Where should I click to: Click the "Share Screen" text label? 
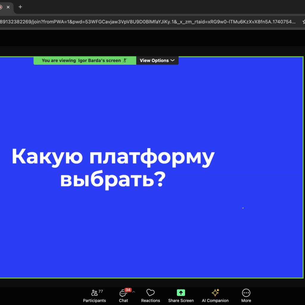tap(181, 301)
